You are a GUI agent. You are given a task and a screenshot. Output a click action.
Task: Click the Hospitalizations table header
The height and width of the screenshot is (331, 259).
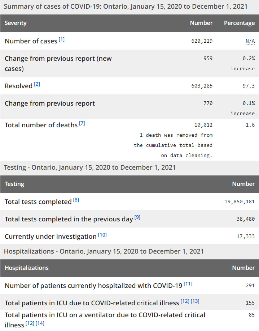pos(27,268)
